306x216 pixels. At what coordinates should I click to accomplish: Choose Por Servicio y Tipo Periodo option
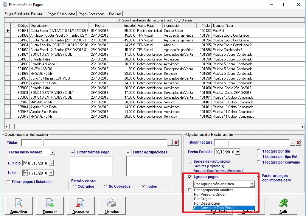coord(224,208)
